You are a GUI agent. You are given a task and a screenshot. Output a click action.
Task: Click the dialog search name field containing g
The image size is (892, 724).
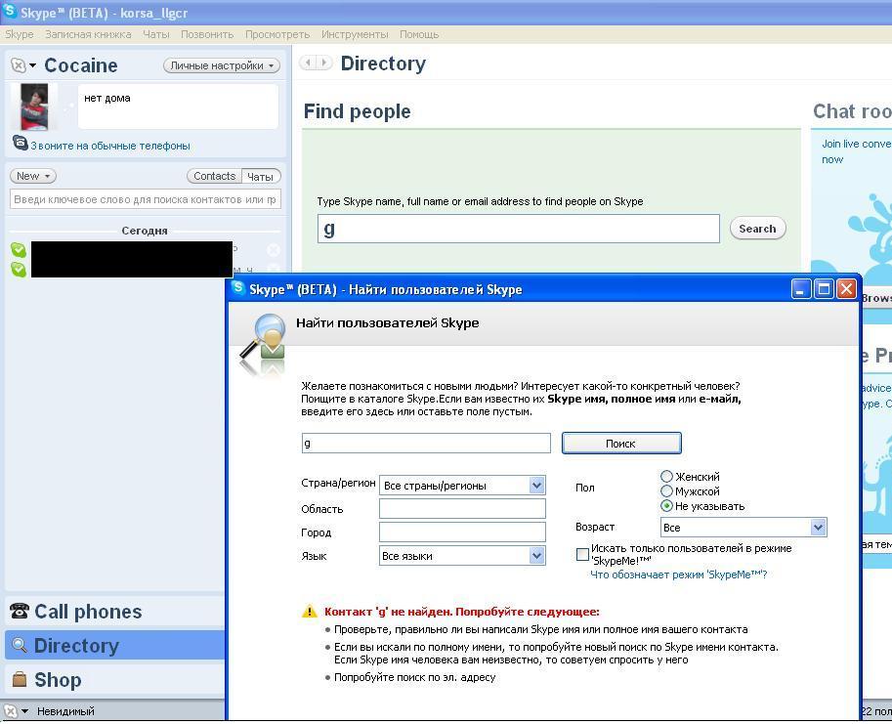click(426, 443)
